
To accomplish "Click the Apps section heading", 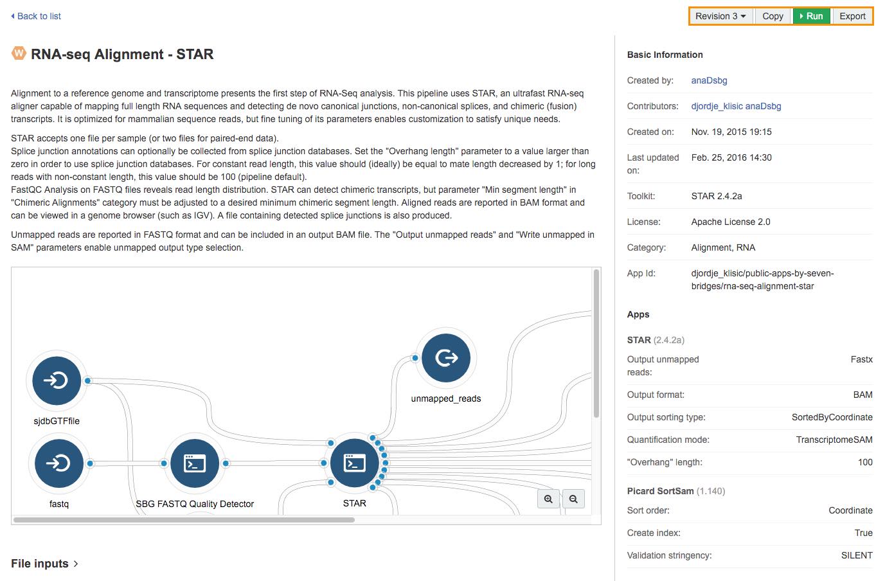I will coord(638,314).
